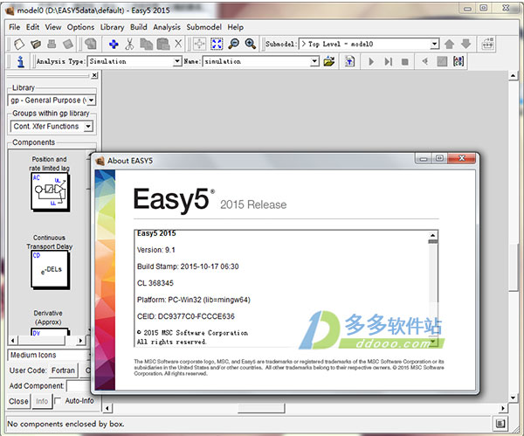Open the Cont. Xfer Functions group dropdown

[88, 127]
